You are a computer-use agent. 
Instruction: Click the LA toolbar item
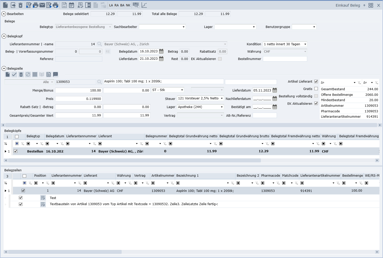point(111,5)
